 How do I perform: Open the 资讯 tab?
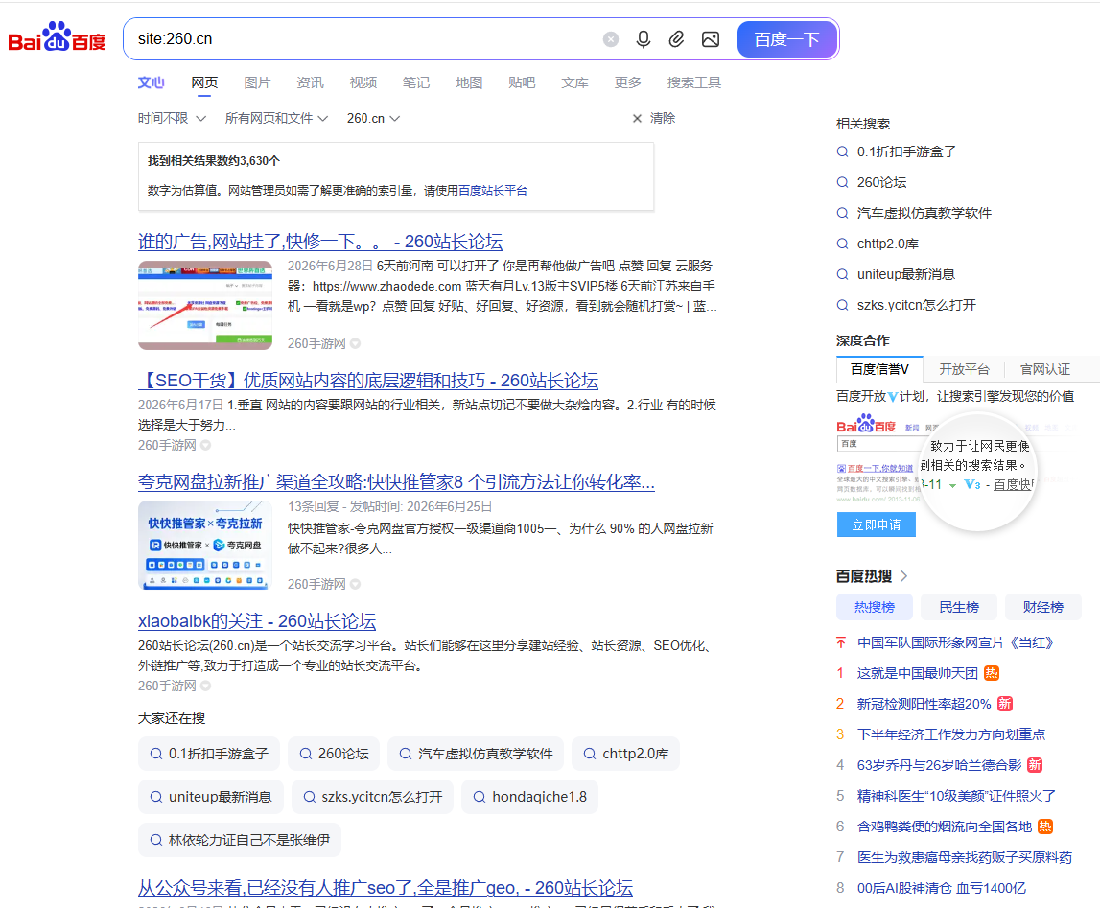click(x=310, y=82)
